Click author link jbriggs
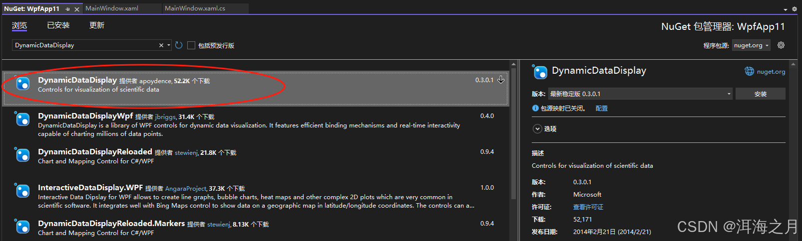 click(x=165, y=117)
